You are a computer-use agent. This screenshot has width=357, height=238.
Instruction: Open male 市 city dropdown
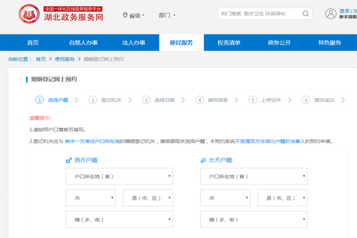coord(91,198)
